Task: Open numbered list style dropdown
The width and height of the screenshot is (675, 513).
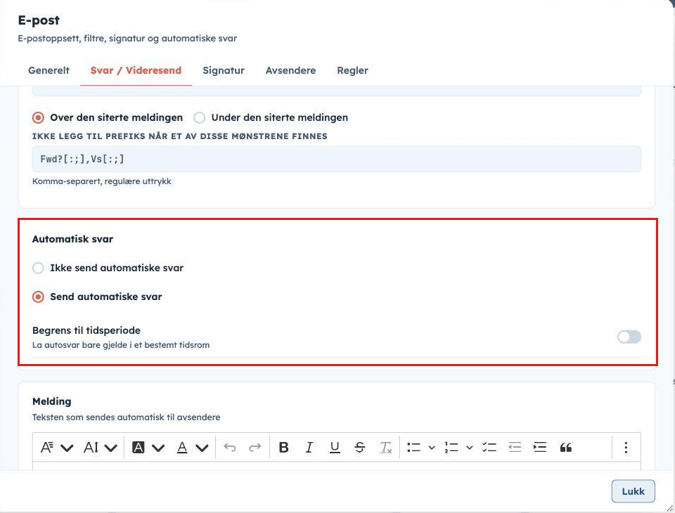Action: 470,448
